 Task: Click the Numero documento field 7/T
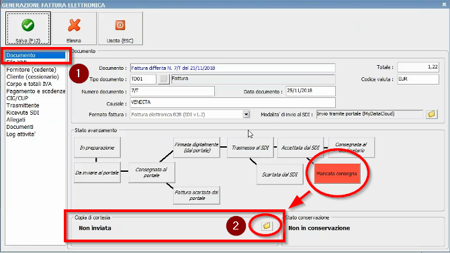[172, 91]
